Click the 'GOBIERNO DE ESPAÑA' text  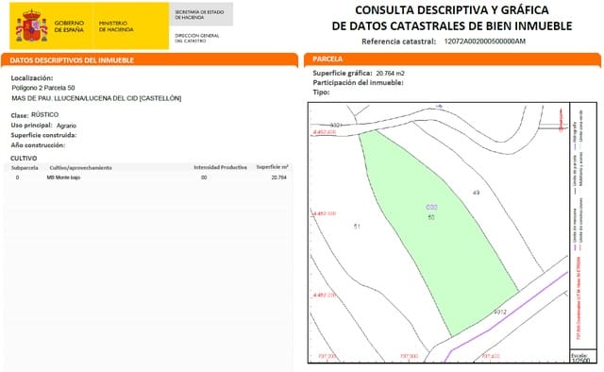point(69,26)
